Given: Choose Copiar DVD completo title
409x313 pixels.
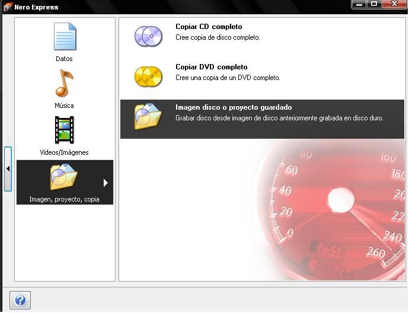Looking at the screenshot, I should (x=211, y=67).
